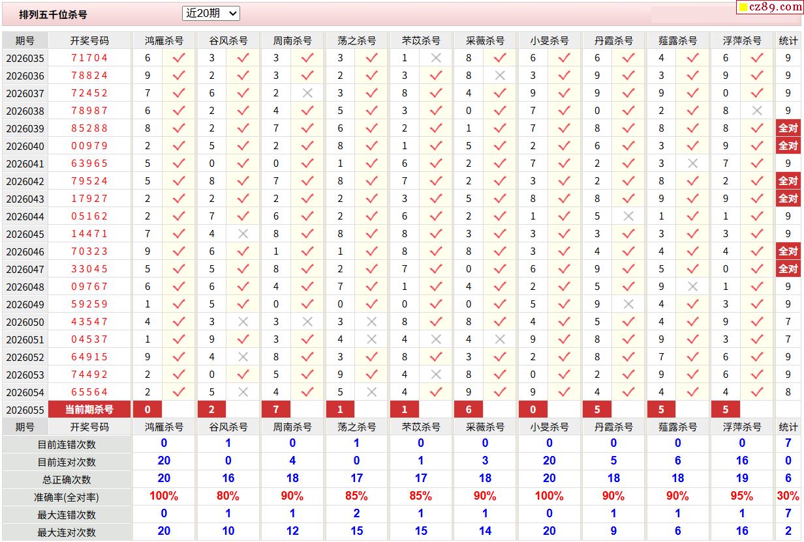Click the 准确率(全对率) row label
Screen dimensions: 804x542
pyautogui.click(x=67, y=497)
